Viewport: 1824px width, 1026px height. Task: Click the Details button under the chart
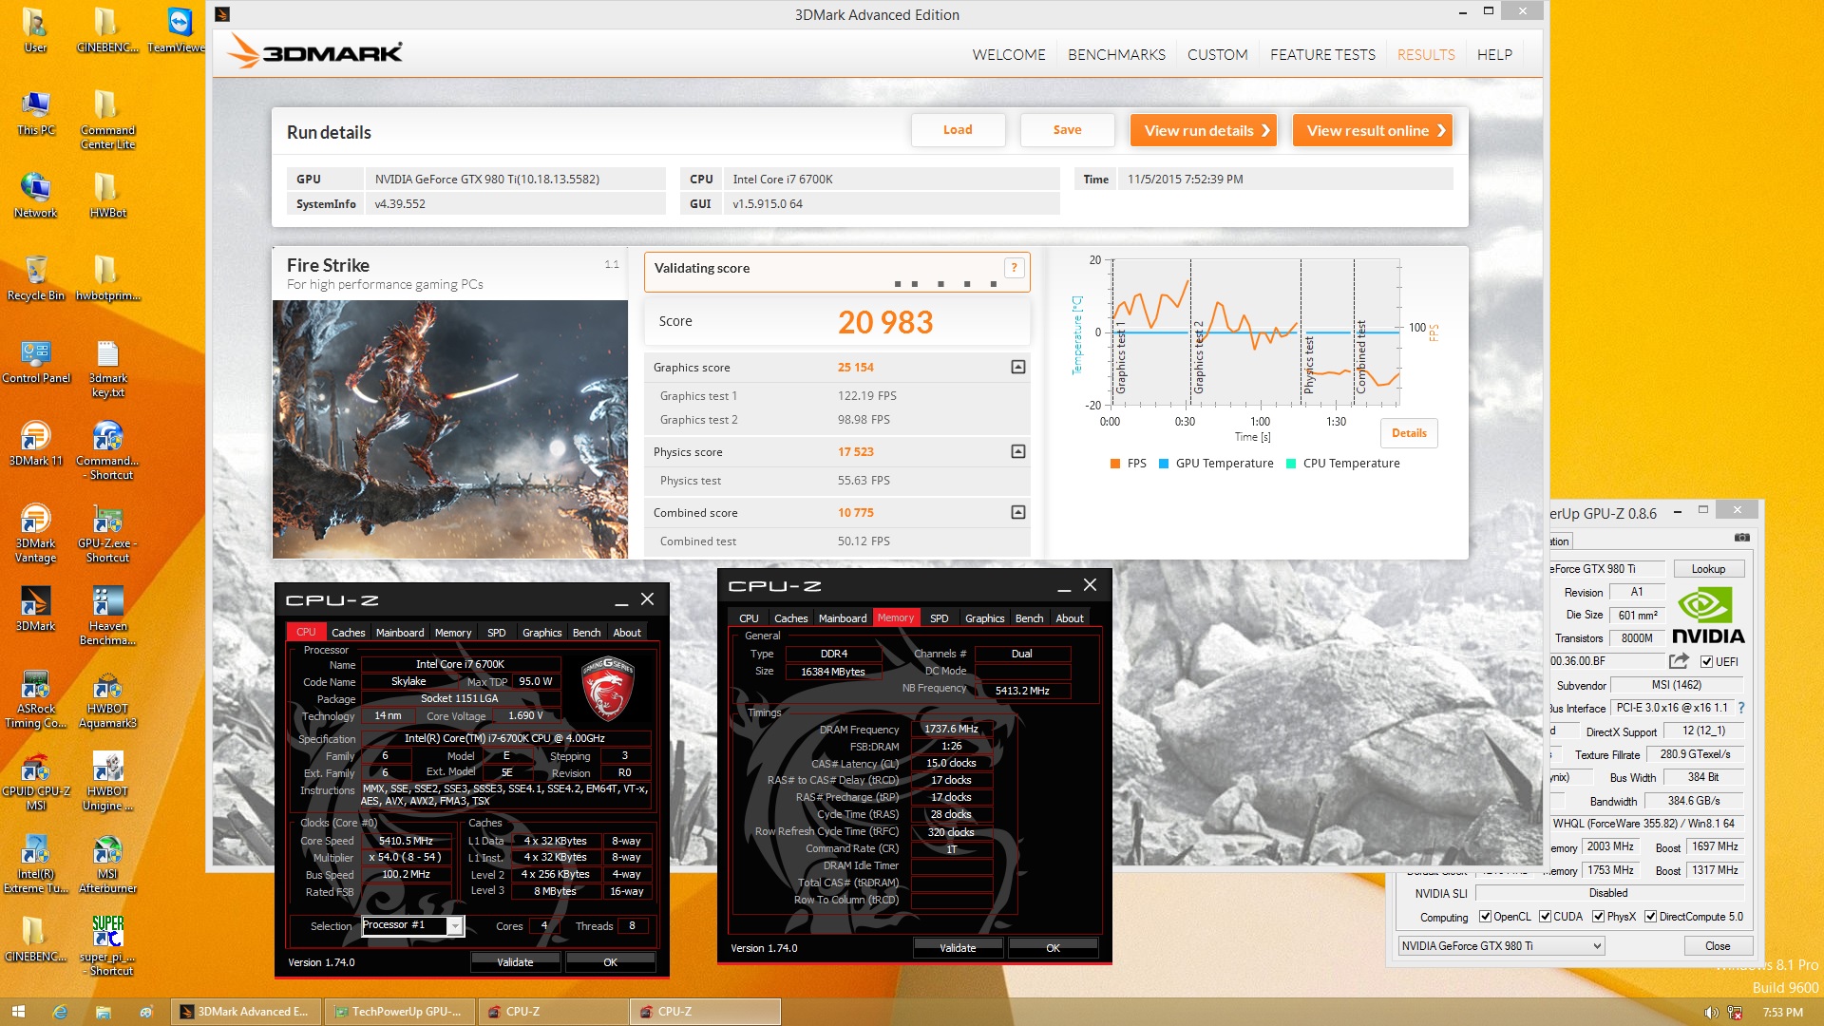tap(1409, 432)
